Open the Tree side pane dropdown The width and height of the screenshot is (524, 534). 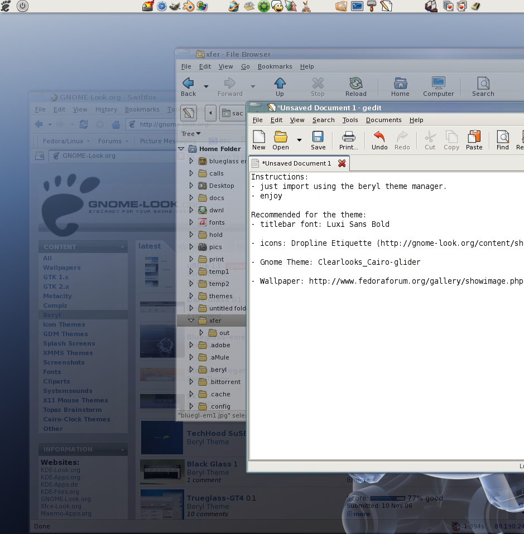(x=191, y=134)
